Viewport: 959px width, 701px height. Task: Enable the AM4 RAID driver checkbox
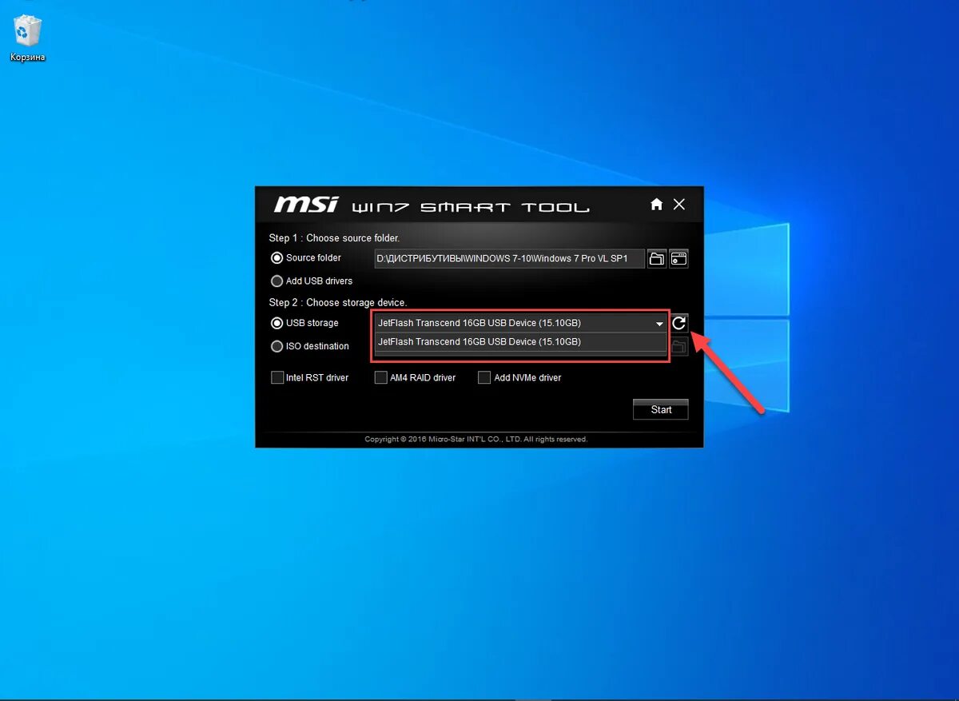click(381, 377)
